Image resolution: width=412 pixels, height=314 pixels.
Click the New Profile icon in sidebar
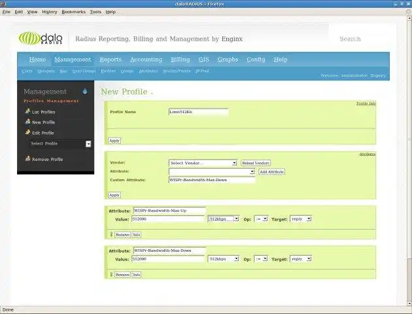pos(27,122)
